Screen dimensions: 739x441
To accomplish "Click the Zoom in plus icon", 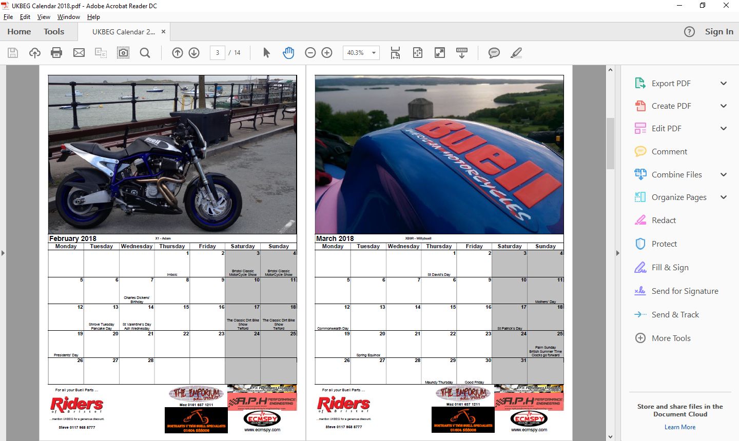I will 327,53.
